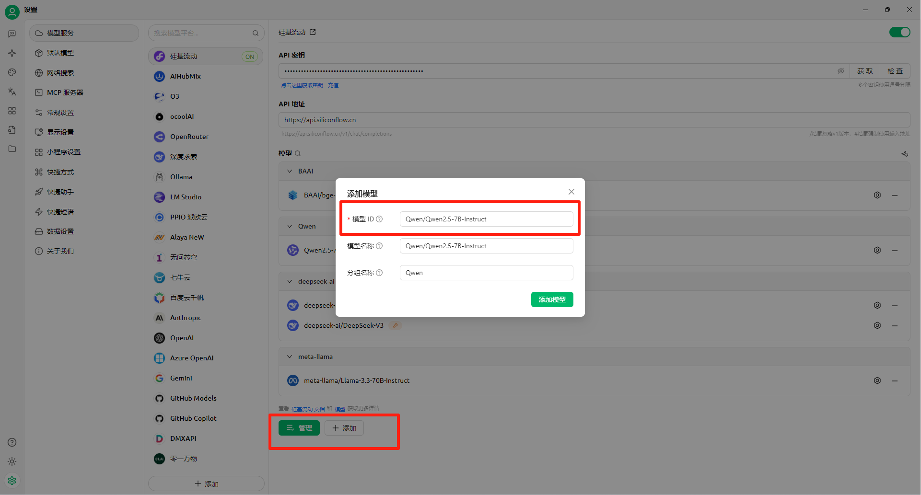
Task: Open 网络搜索 settings menu item
Action: pos(60,73)
